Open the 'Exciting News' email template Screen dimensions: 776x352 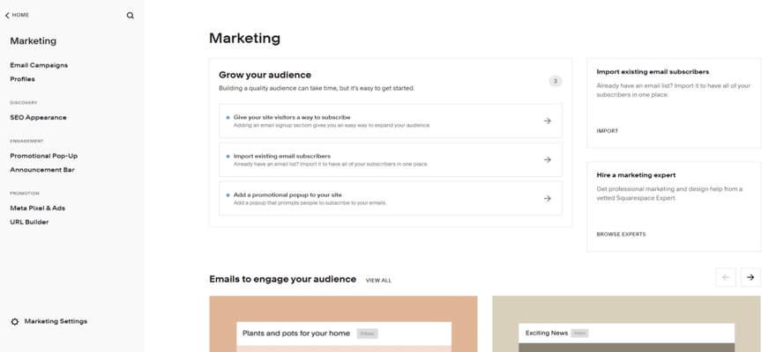click(x=626, y=324)
